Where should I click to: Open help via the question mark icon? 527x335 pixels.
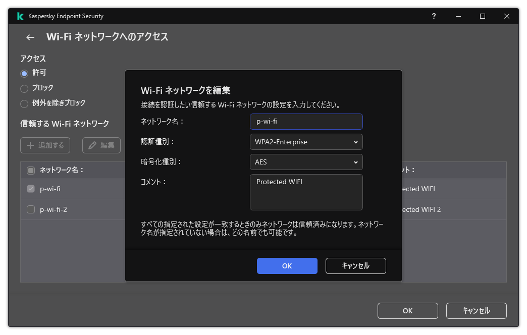[x=434, y=16]
